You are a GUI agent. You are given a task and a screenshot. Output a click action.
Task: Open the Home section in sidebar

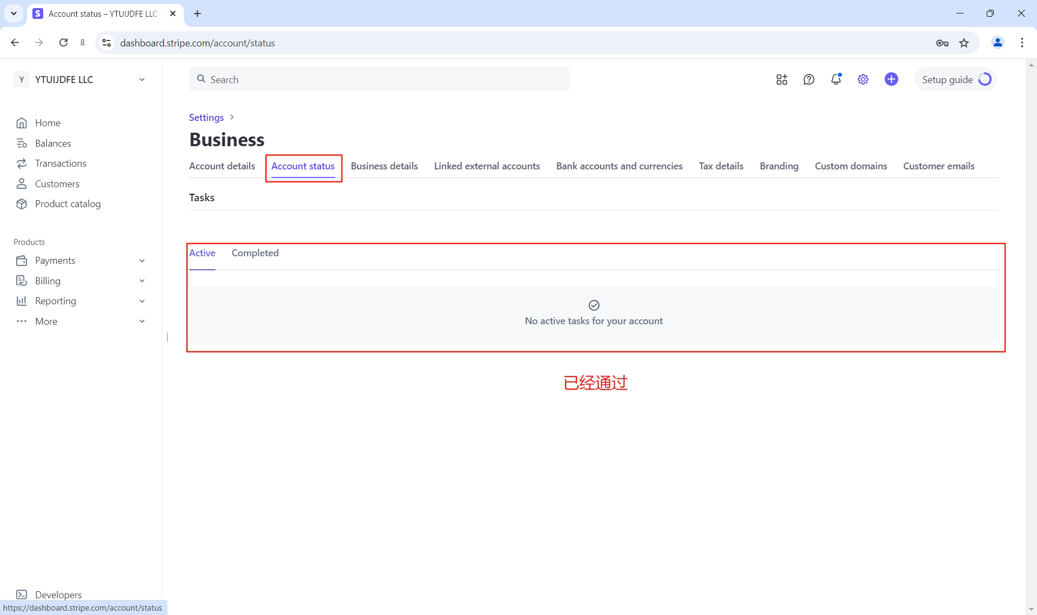[47, 122]
